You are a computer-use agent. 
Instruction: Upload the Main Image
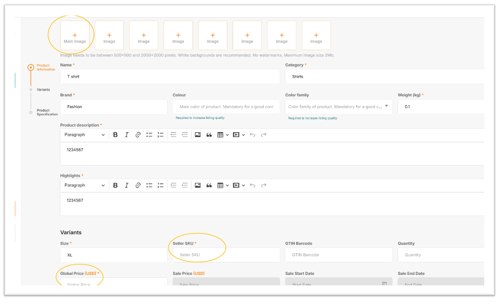[x=75, y=35]
